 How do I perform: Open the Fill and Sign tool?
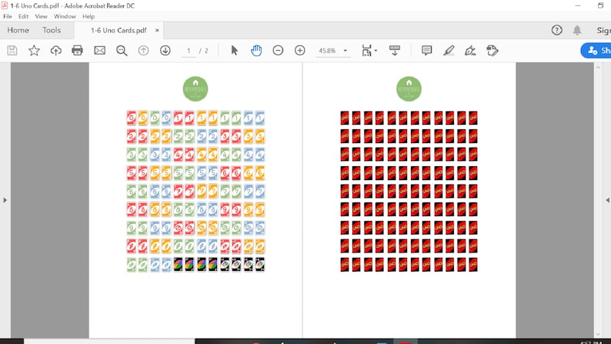[x=470, y=51]
